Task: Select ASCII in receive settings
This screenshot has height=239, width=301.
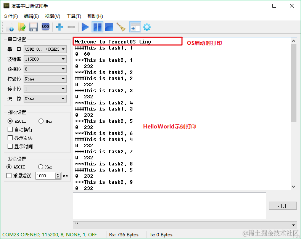Action: [x=10, y=121]
